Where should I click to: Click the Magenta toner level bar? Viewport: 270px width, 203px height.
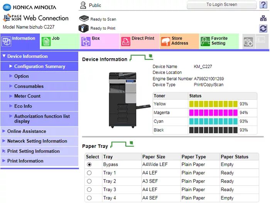[x=213, y=113]
